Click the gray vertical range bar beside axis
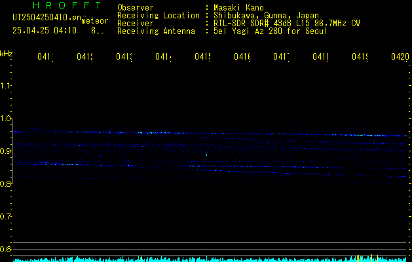This screenshot has width=412, height=262. click(x=12, y=151)
